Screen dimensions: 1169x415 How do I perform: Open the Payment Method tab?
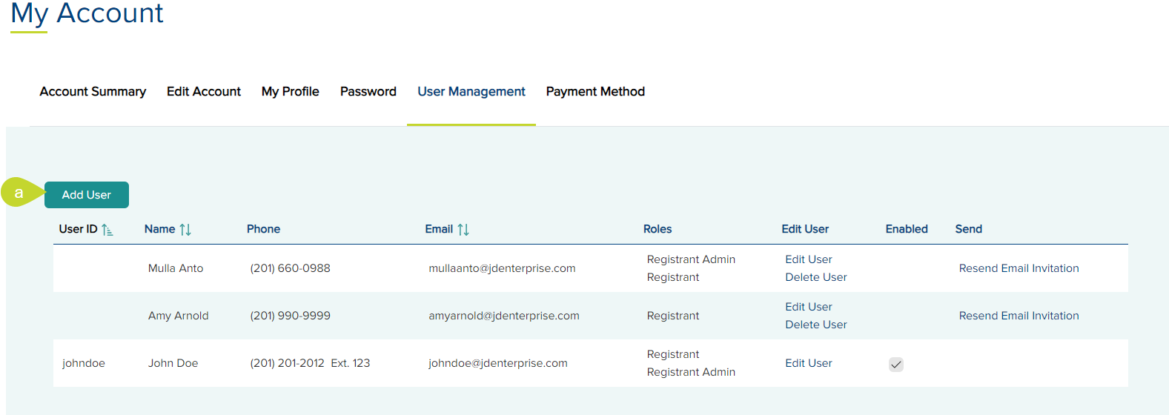[595, 92]
